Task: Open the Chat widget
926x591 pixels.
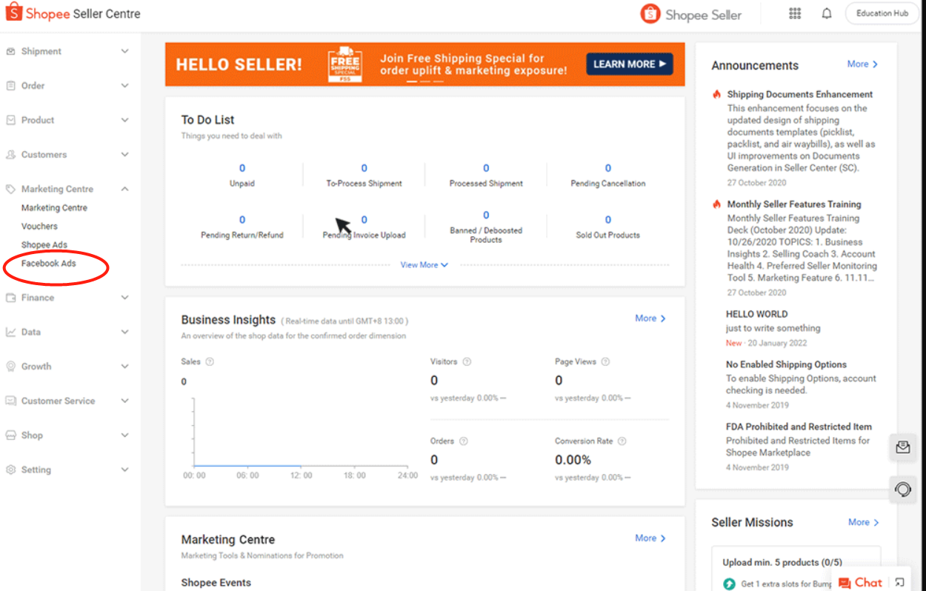Action: (x=861, y=582)
